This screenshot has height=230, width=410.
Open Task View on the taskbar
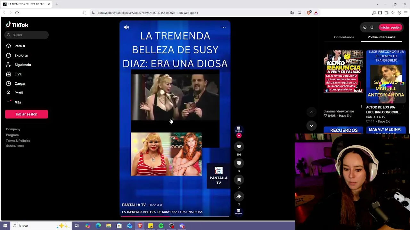tap(77, 226)
